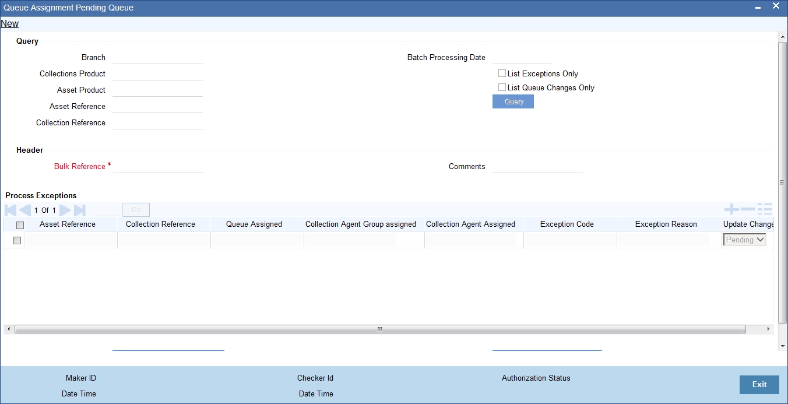Open the Pending update status dropdown

(x=745, y=240)
